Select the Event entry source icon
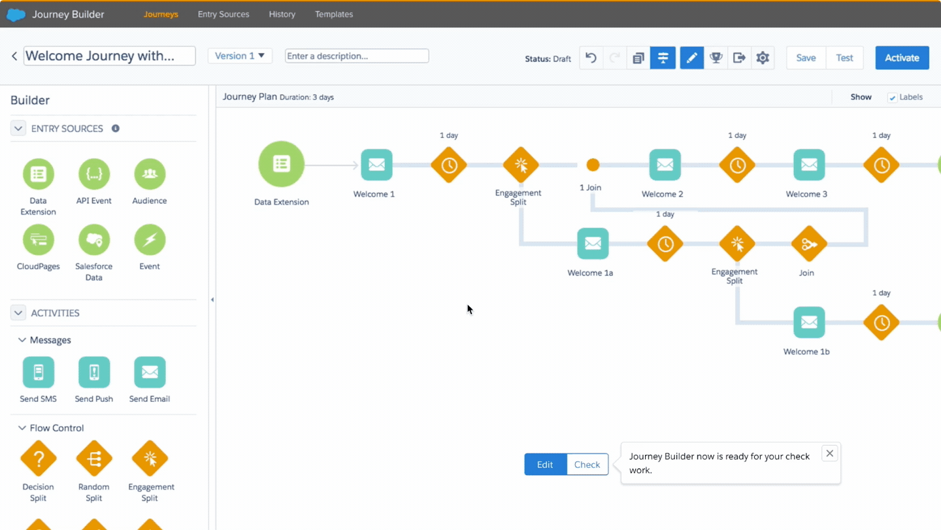This screenshot has height=530, width=941. 150,240
